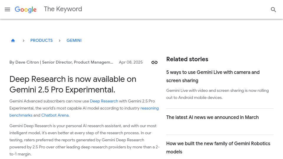
Task: Navigate to the GEMINI breadcrumb
Action: 74,40
